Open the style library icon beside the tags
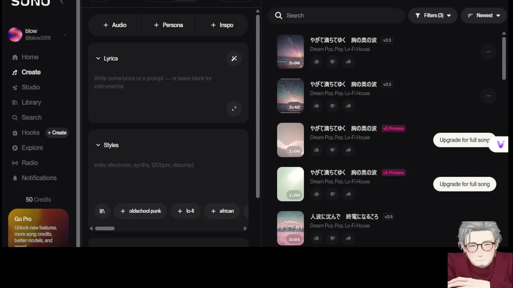The width and height of the screenshot is (513, 288). (x=102, y=211)
